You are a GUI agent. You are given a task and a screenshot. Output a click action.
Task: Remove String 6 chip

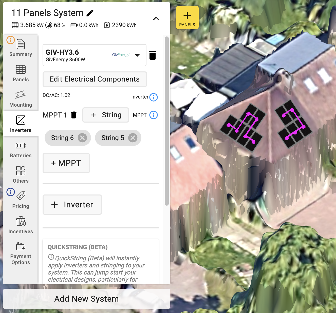[82, 138]
